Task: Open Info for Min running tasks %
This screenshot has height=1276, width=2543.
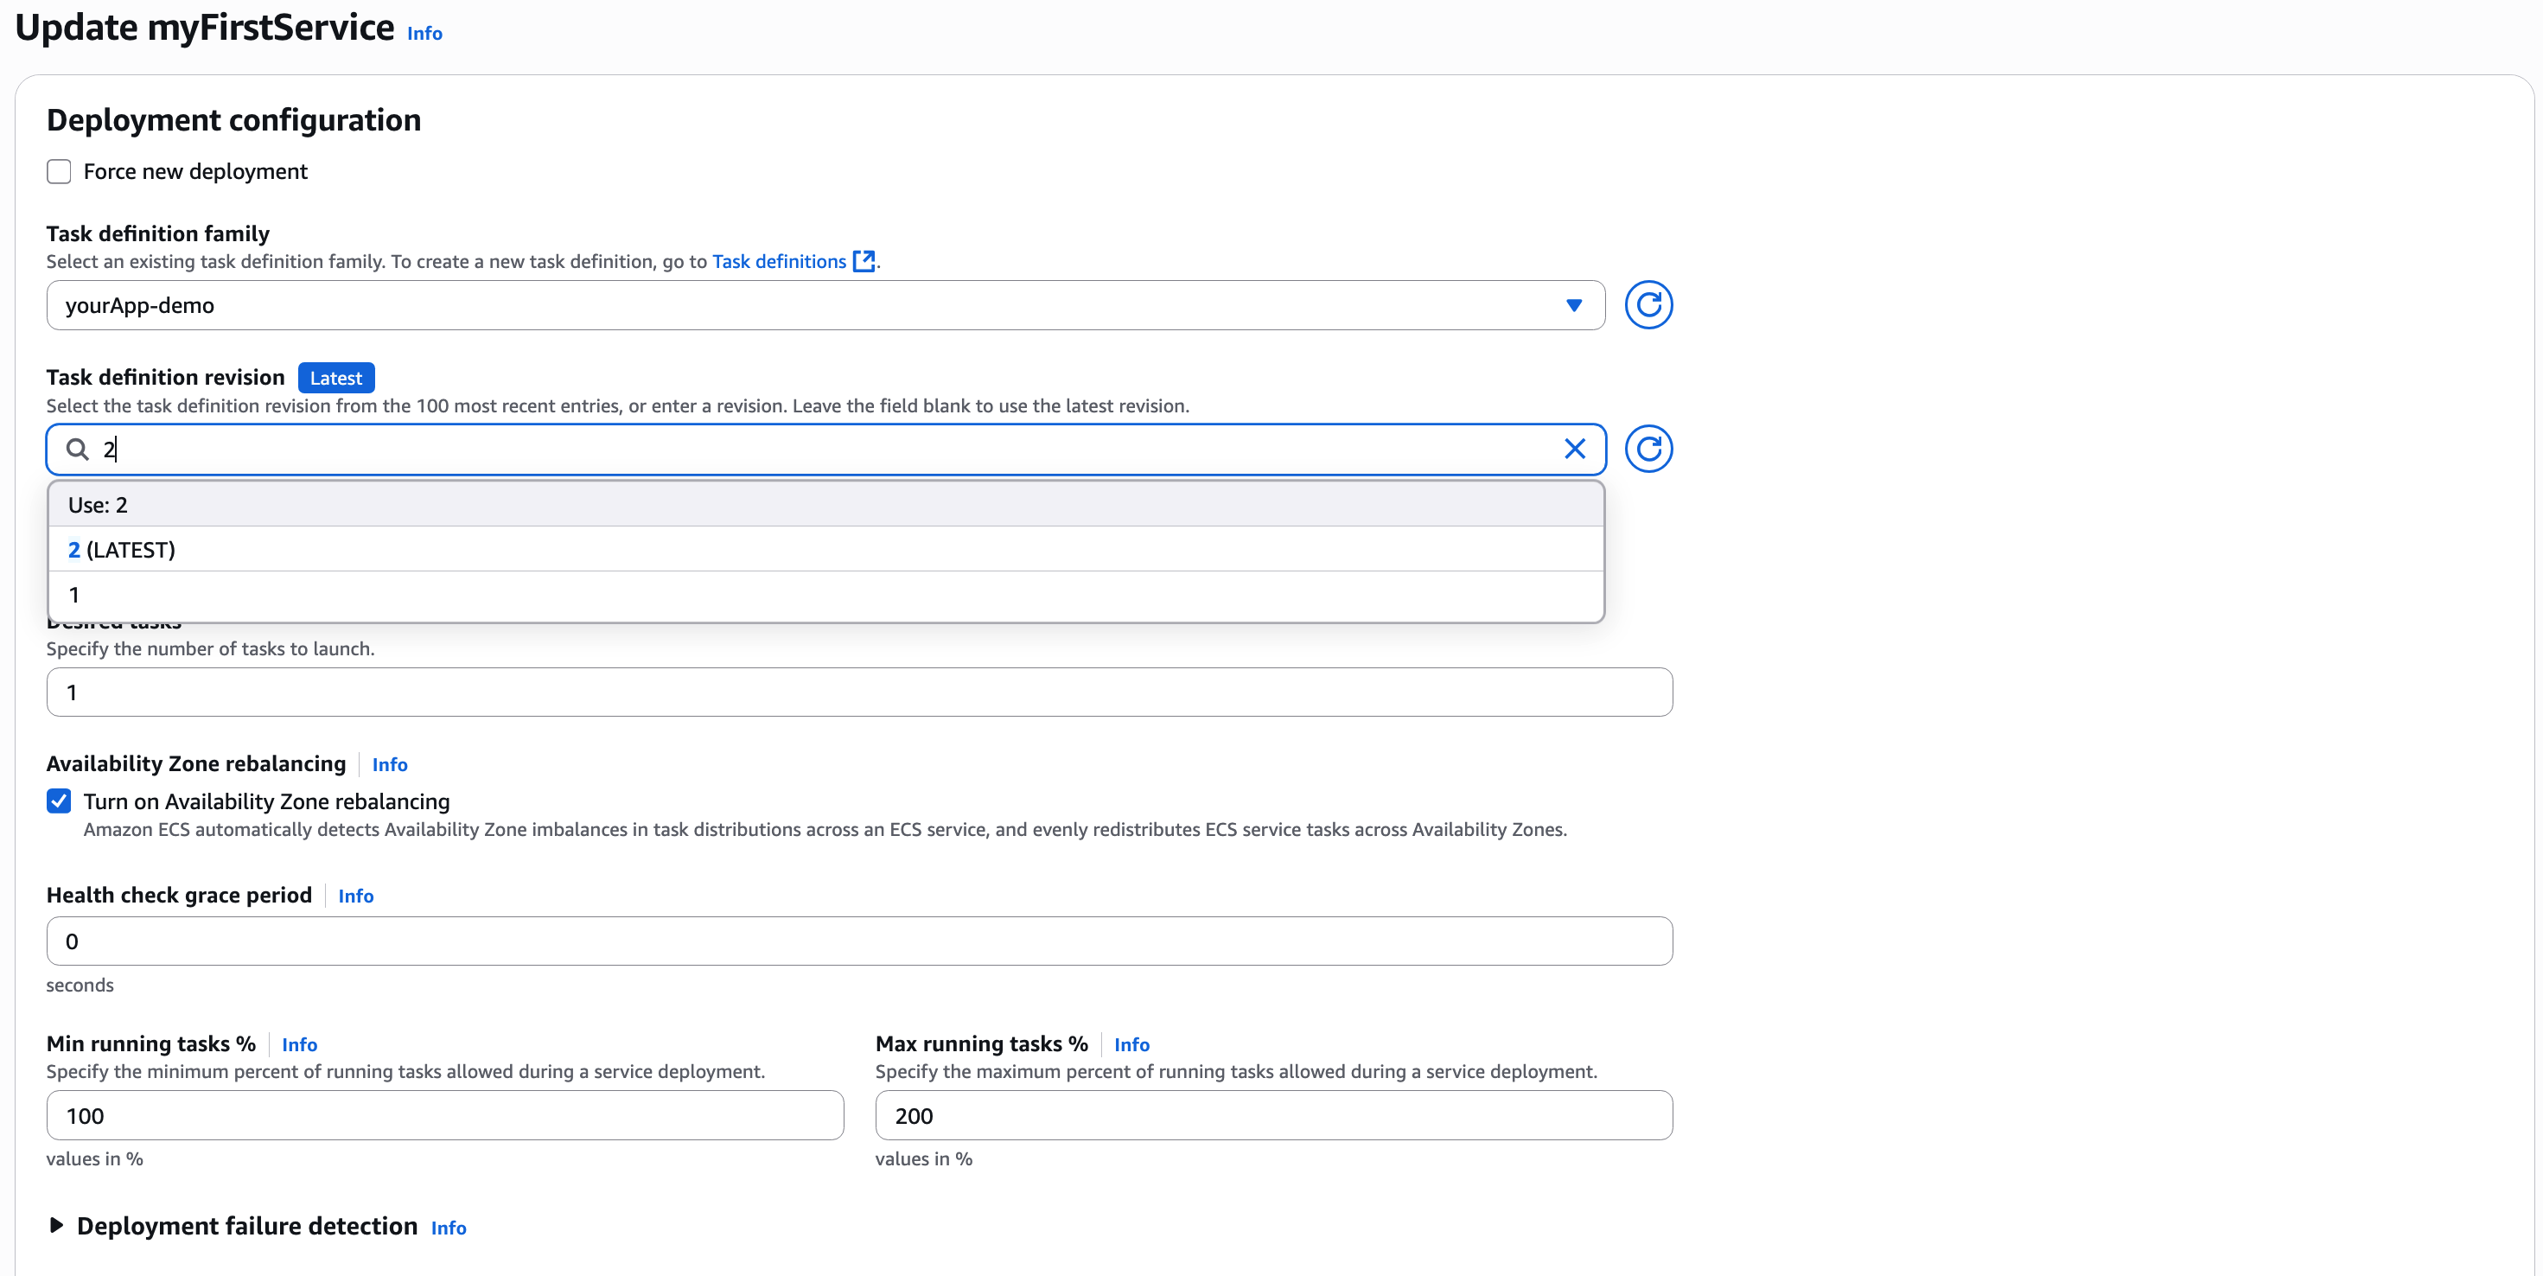Action: [x=299, y=1045]
